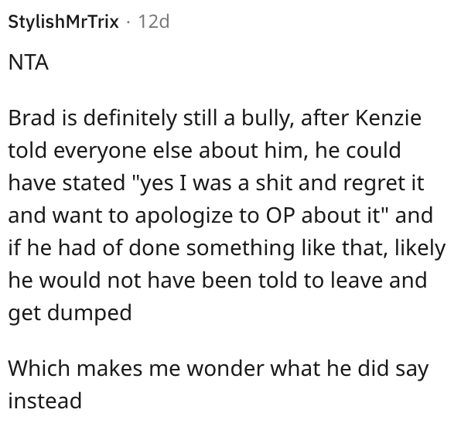Click the 'Which makes me wonder' sentence
The image size is (461, 430).
[218, 369]
